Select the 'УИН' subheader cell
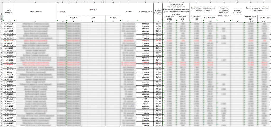Screen dimensions: 271x127 click(x=93, y=18)
